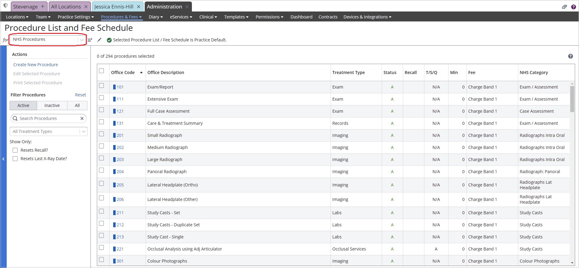This screenshot has height=268, width=579.
Task: Enable the Resets Recall? checkbox
Action: (x=15, y=150)
